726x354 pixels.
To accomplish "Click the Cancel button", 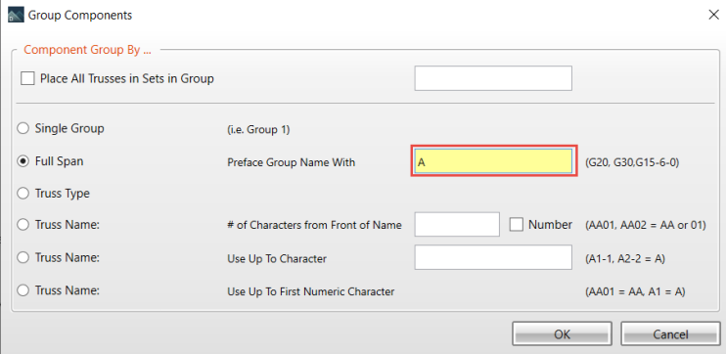I will (670, 334).
